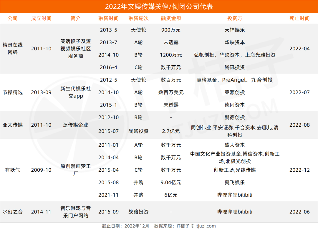Click the 死亡时间 column header
The image size is (318, 230).
[299, 19]
